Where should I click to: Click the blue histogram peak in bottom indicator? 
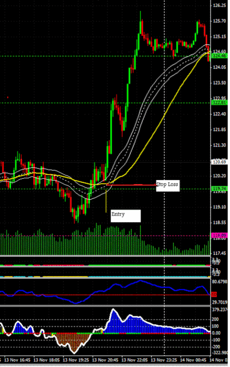[114, 314]
